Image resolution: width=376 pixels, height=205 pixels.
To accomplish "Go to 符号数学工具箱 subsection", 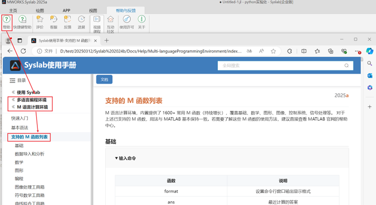I will pos(30,195).
